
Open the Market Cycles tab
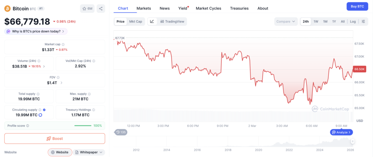[x=208, y=8]
